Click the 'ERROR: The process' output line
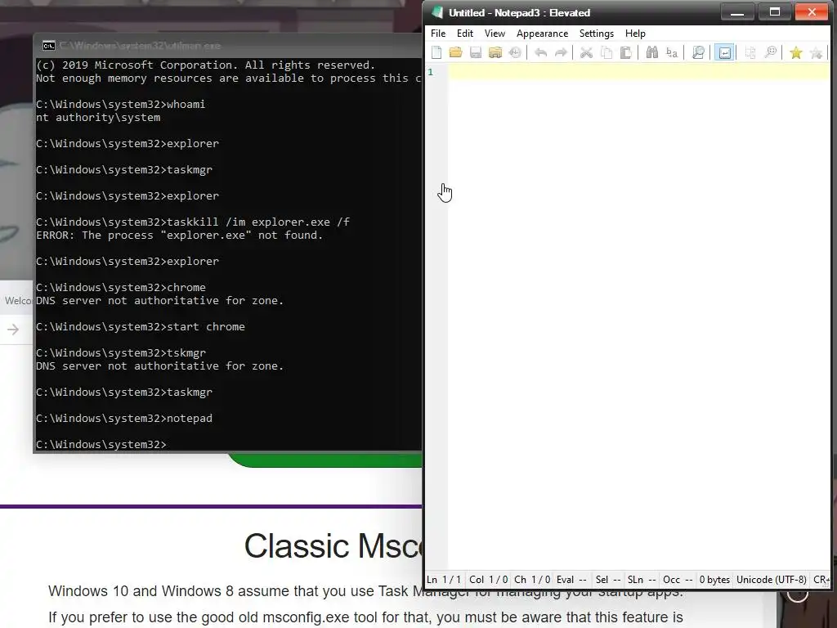 pyautogui.click(x=179, y=235)
